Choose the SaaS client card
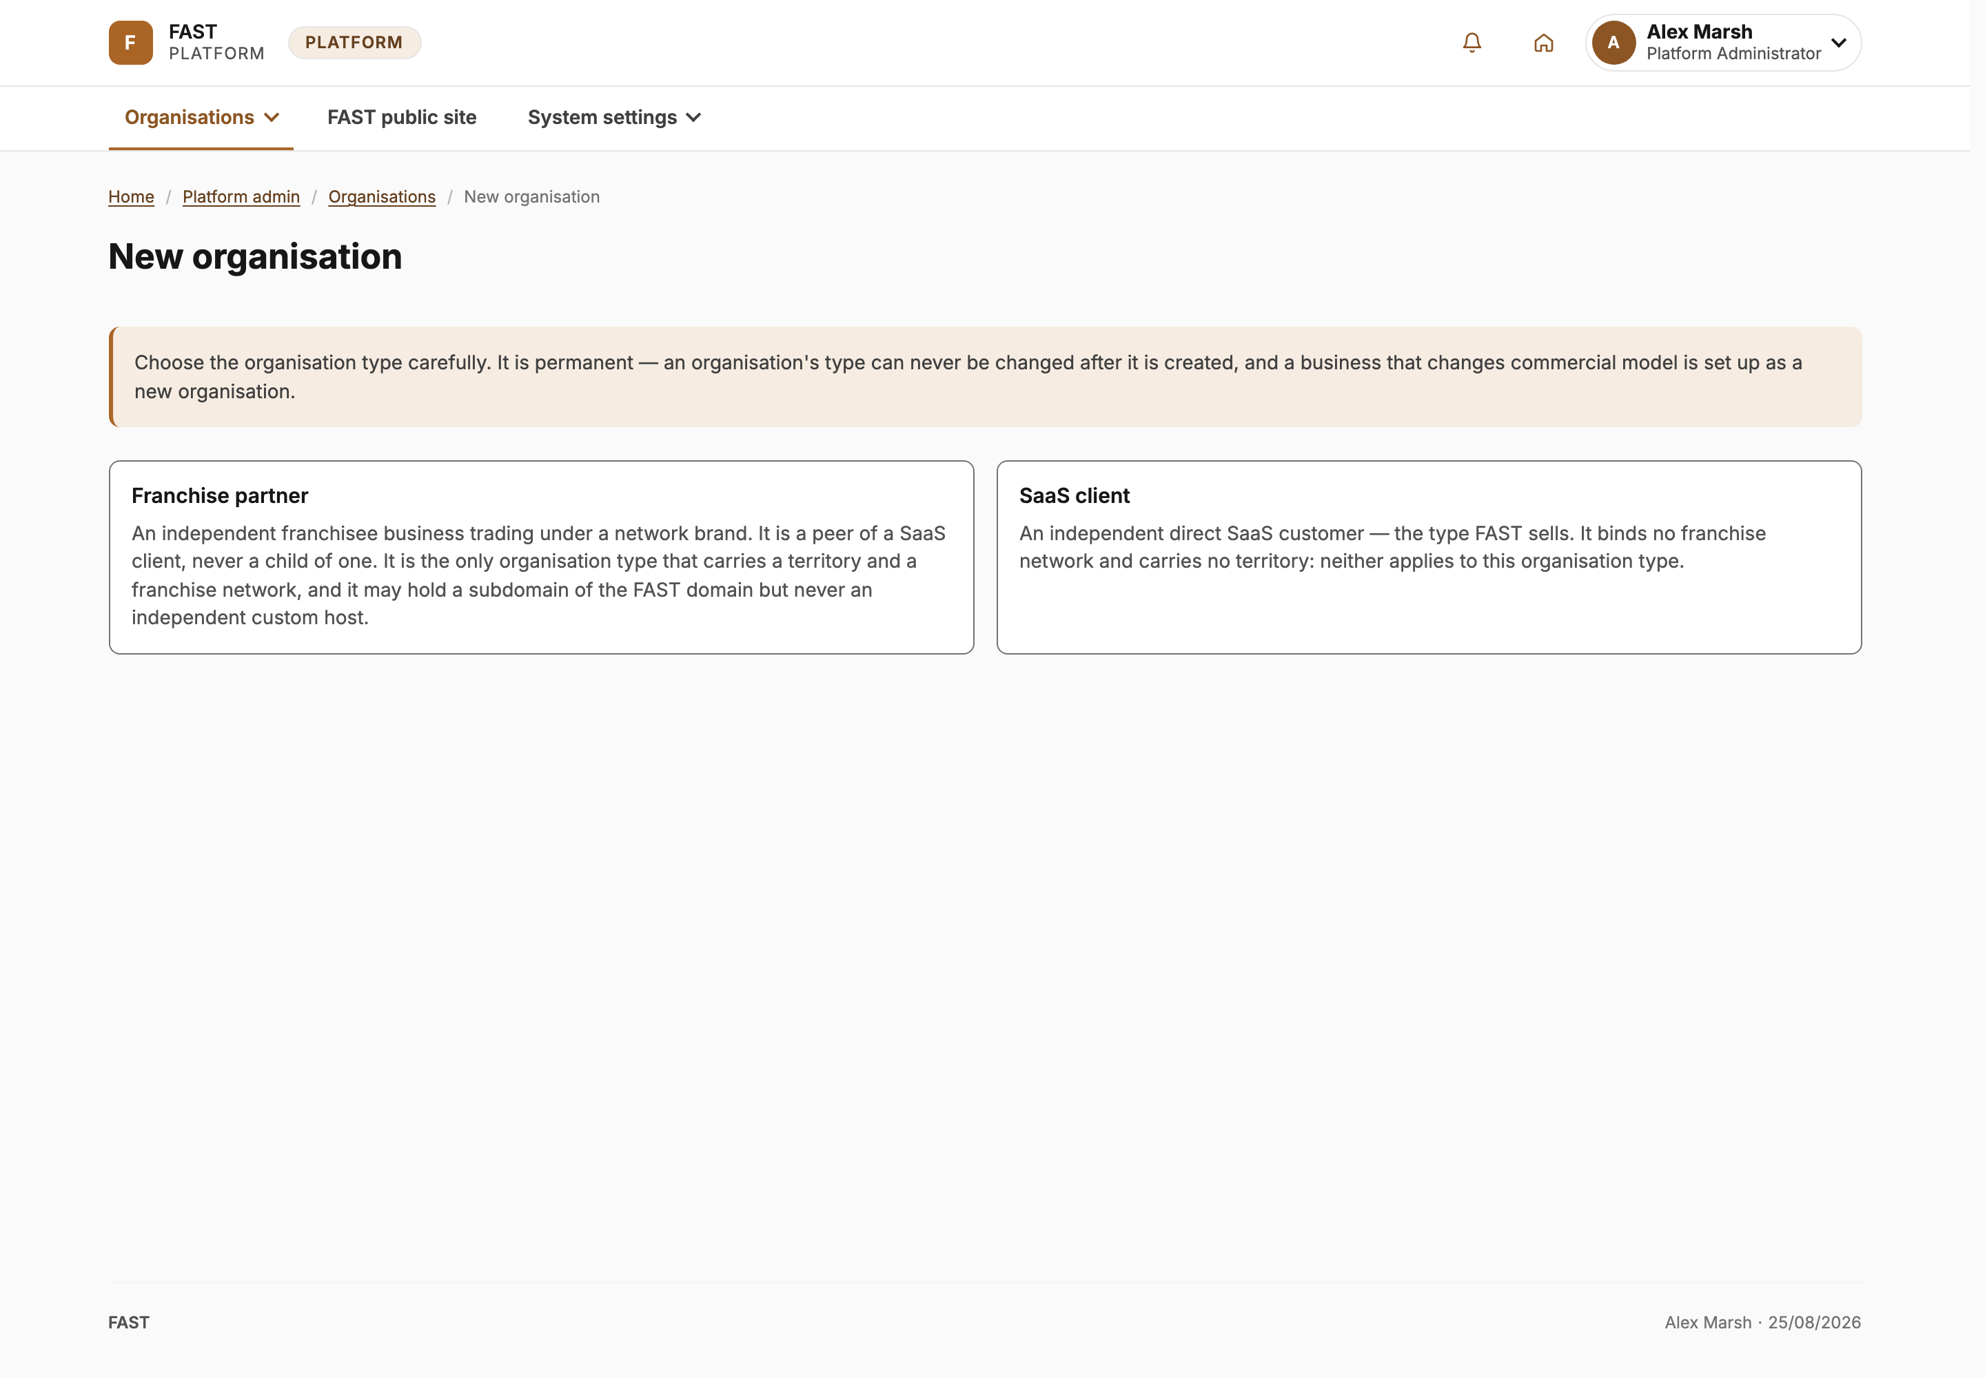Viewport: 1985px width, 1378px height. coord(1429,557)
